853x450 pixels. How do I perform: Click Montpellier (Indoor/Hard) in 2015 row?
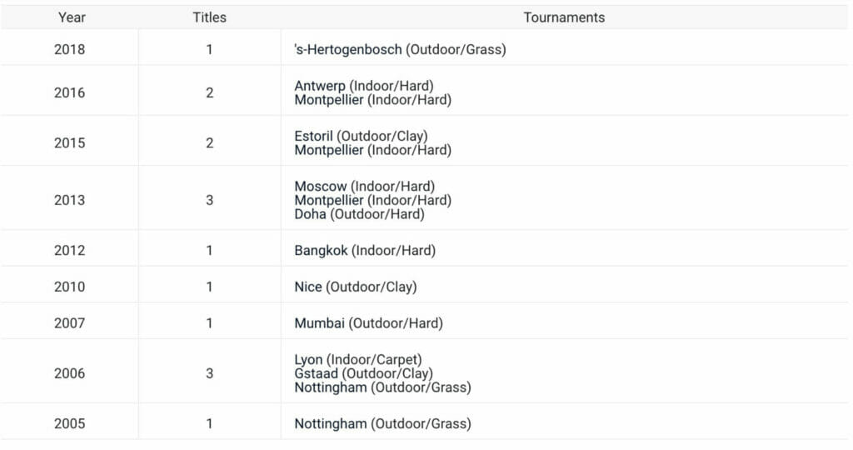click(x=372, y=150)
